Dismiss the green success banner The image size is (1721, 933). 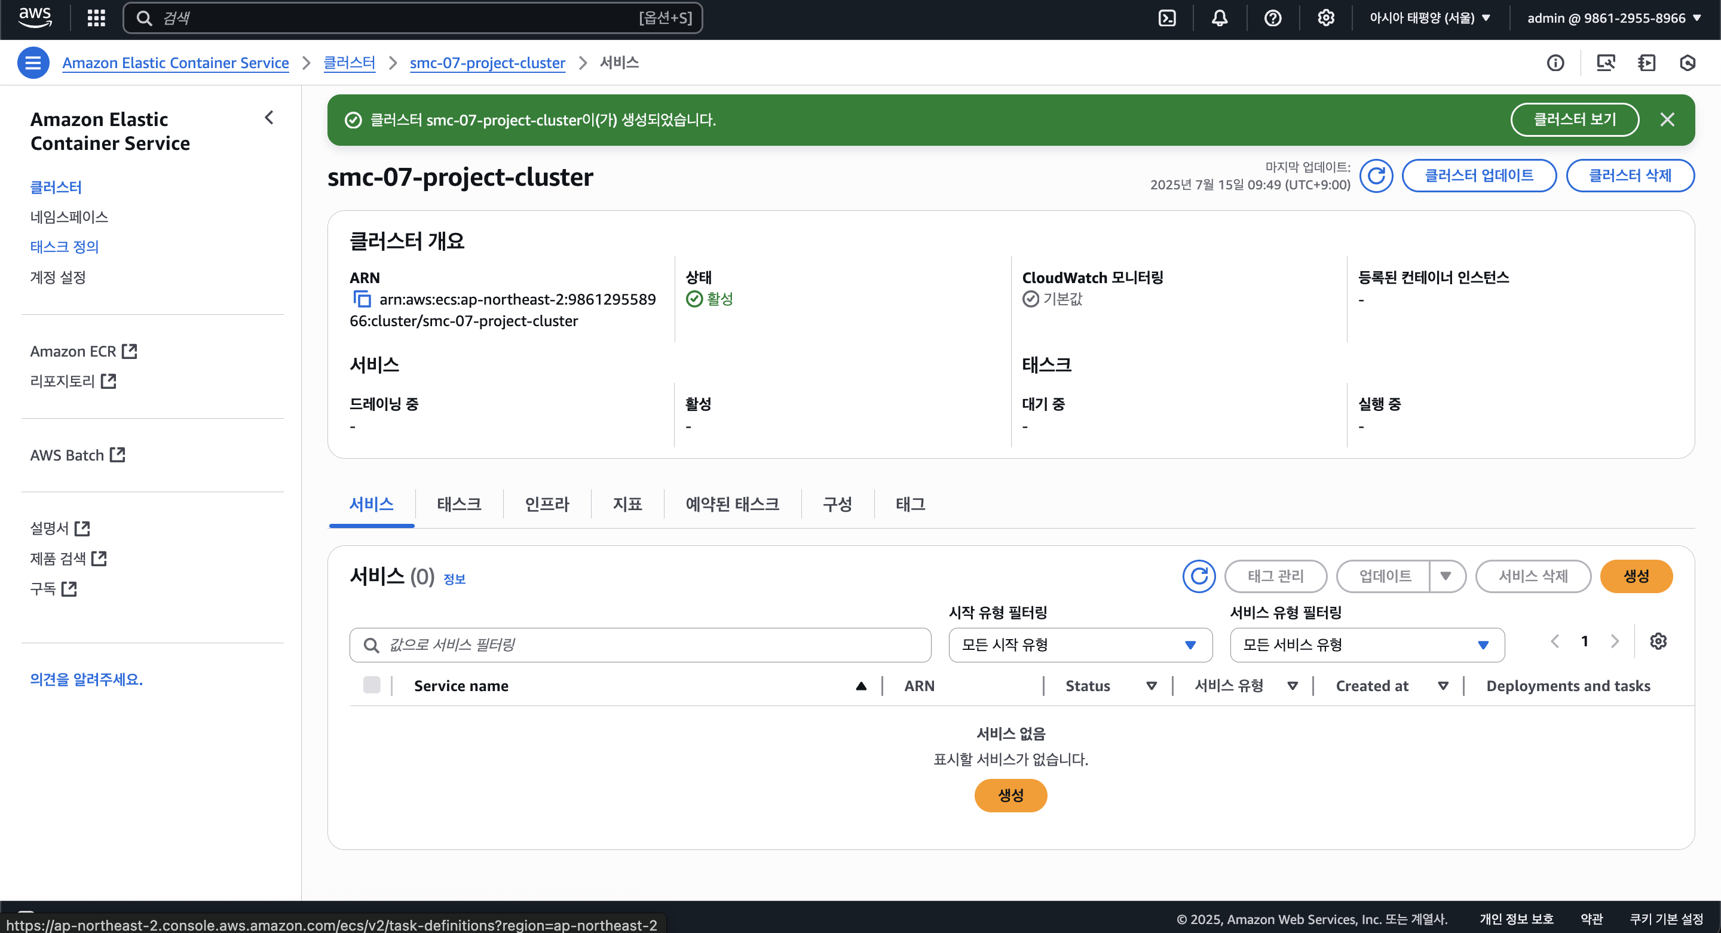click(x=1667, y=119)
